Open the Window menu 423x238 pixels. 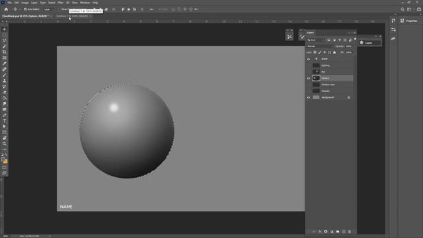coord(85,3)
